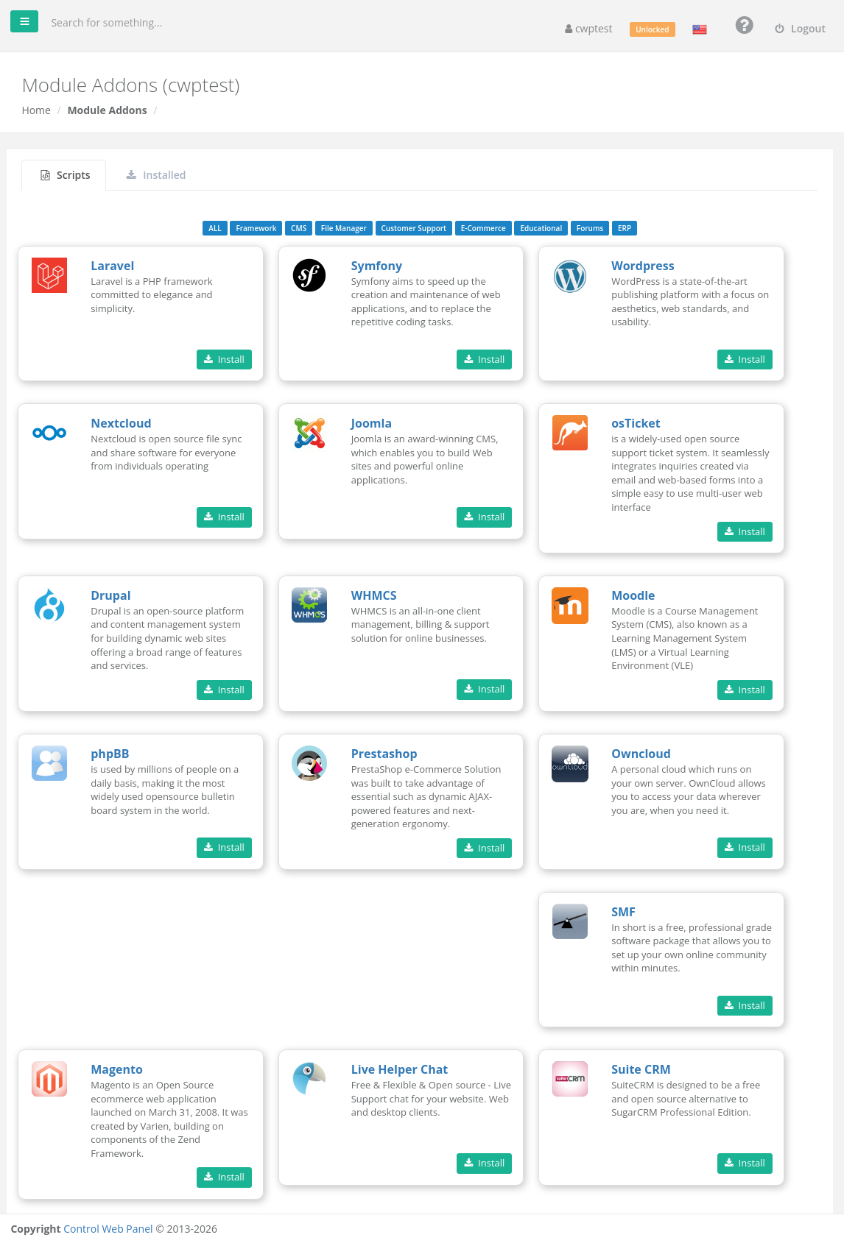Open the Nextcloud title link
The image size is (844, 1243).
point(121,423)
